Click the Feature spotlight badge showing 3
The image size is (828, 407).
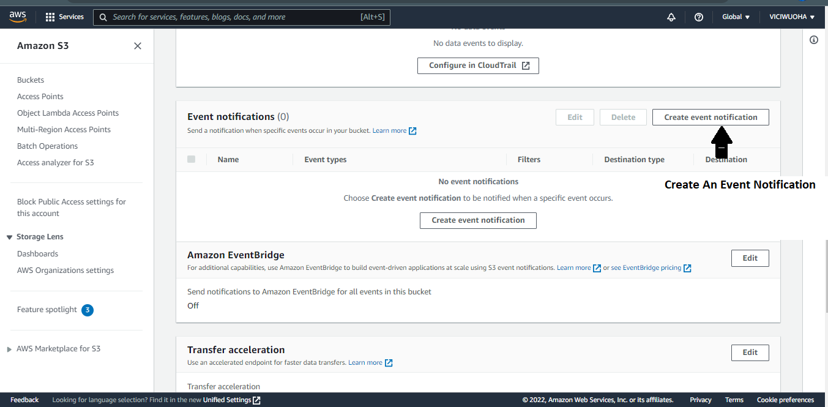click(88, 310)
